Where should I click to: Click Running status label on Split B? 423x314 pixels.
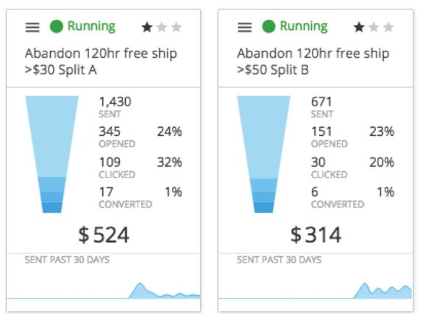(x=304, y=26)
